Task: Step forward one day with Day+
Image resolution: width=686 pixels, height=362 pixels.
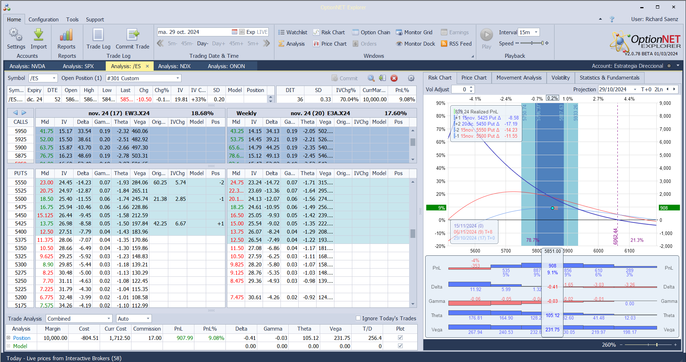Action: tap(219, 44)
